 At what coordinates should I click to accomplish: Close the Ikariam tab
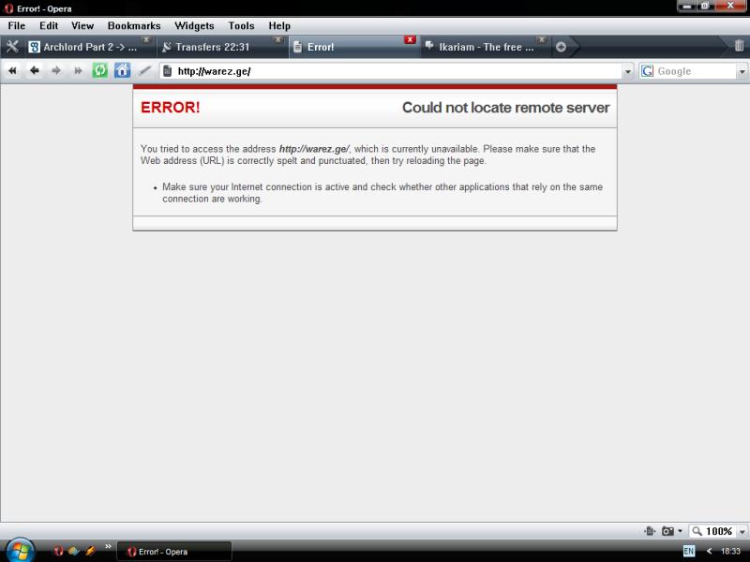[x=542, y=39]
